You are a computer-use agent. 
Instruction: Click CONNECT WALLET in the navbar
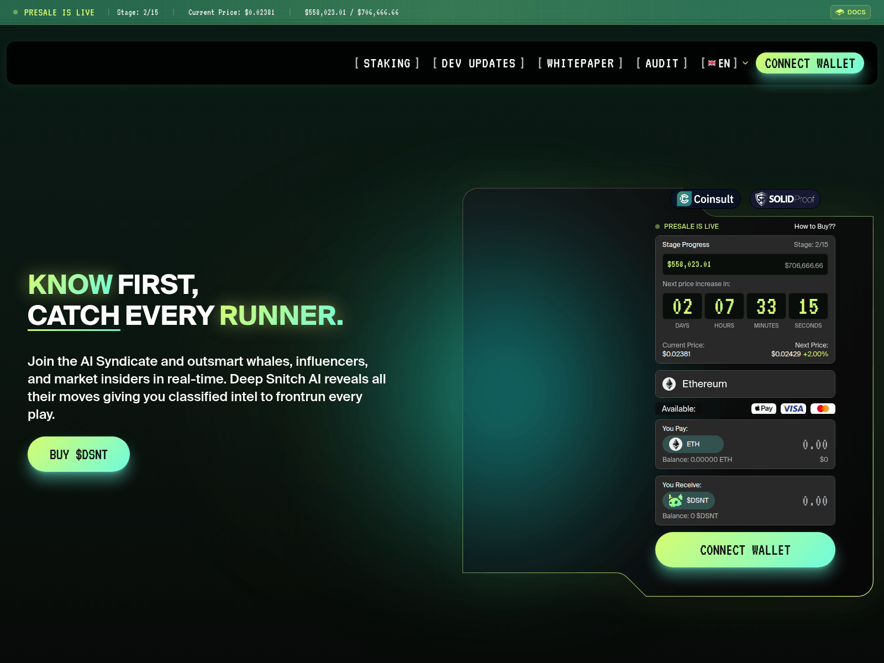coord(810,64)
